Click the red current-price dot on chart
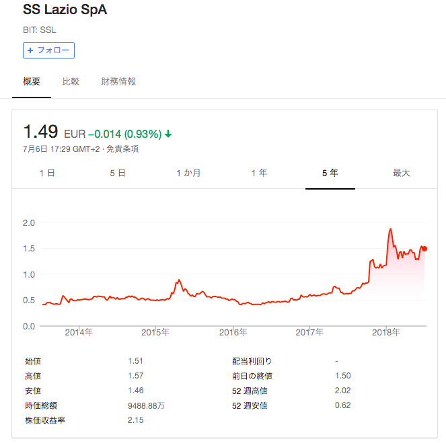This screenshot has width=446, height=443. point(424,249)
